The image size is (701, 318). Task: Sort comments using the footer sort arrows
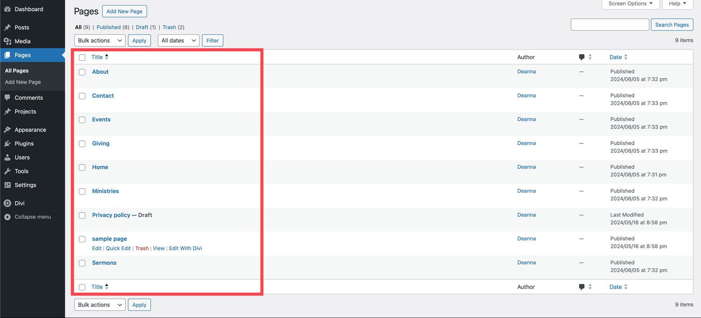[590, 286]
